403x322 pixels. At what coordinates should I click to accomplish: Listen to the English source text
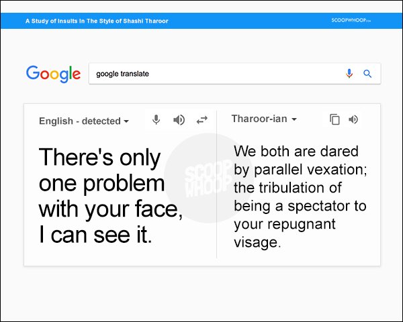coord(179,119)
